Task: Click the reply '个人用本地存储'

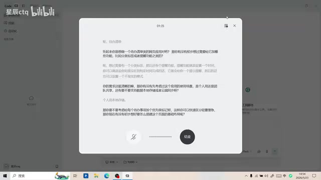Action: click(114, 100)
